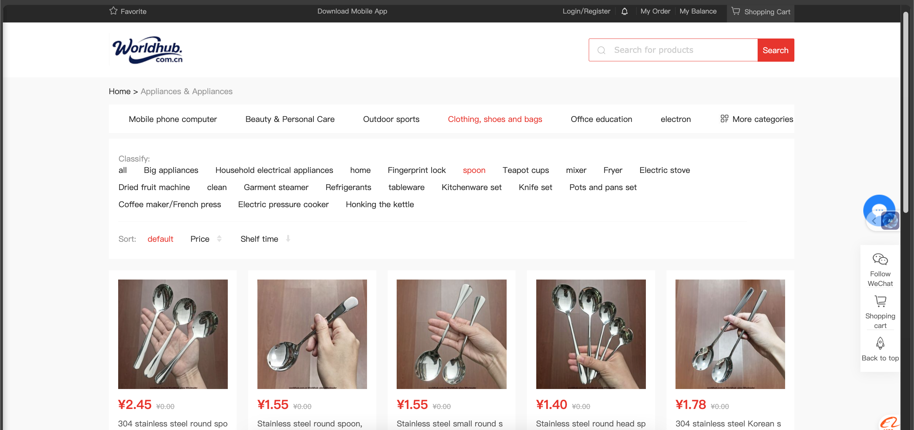Click the Favorite star icon
The width and height of the screenshot is (914, 430).
click(113, 11)
